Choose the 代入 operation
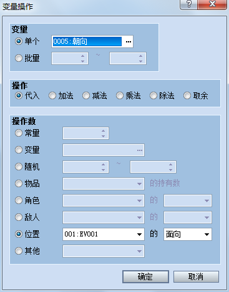The height and width of the screenshot is (292, 229). coord(19,95)
